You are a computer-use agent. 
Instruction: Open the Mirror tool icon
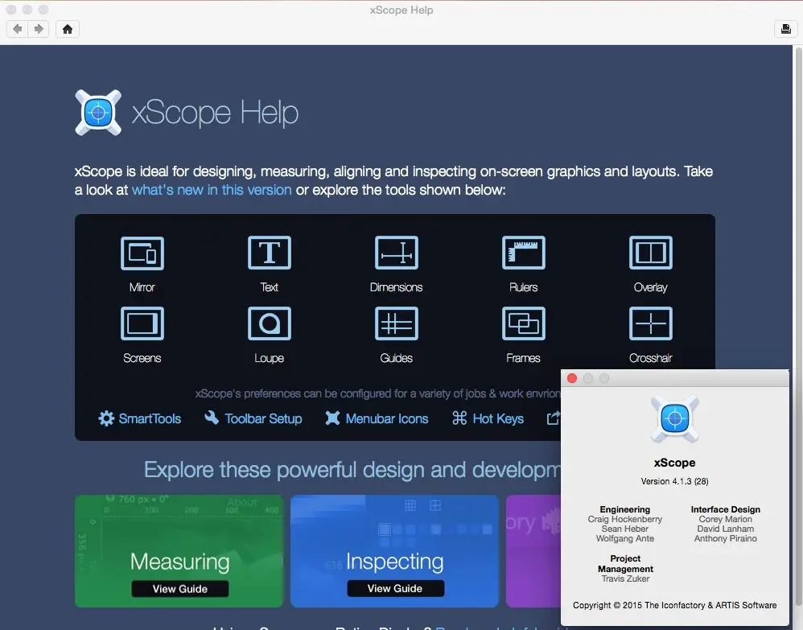142,253
